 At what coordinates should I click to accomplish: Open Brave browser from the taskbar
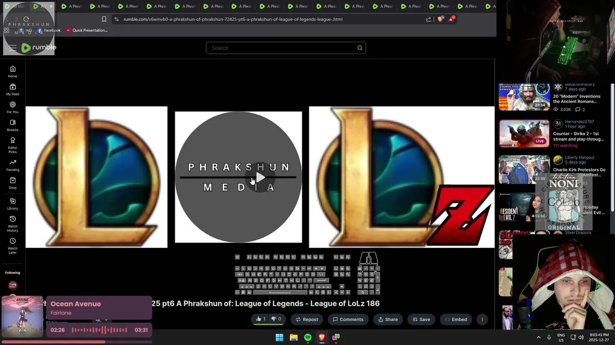click(x=322, y=337)
